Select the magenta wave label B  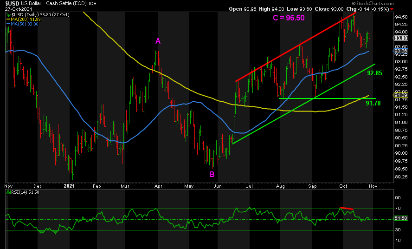212,175
